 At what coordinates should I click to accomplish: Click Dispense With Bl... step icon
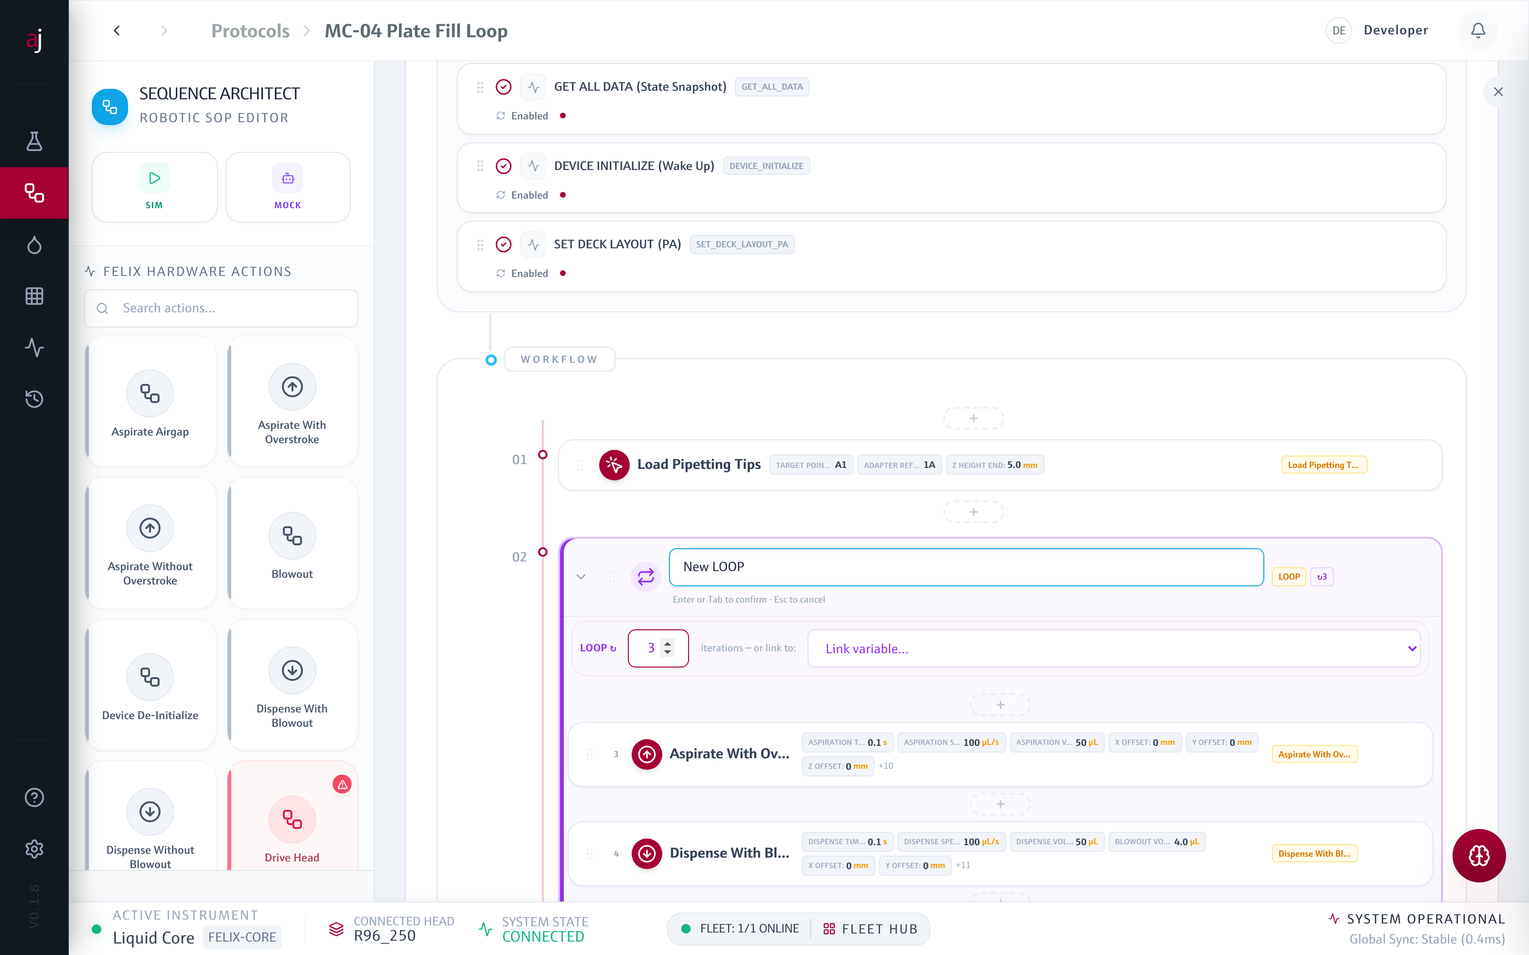pos(646,853)
